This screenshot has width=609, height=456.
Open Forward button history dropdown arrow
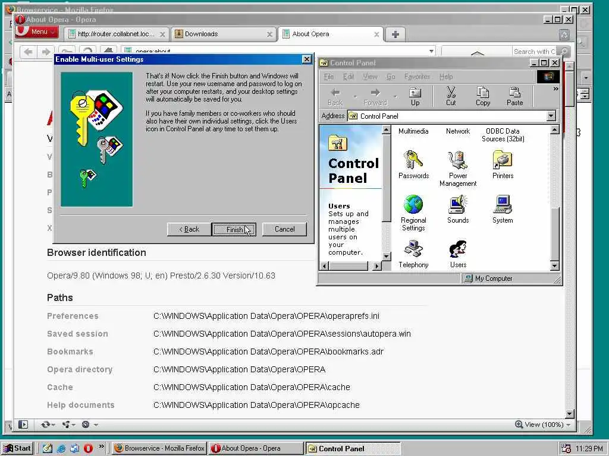[395, 96]
